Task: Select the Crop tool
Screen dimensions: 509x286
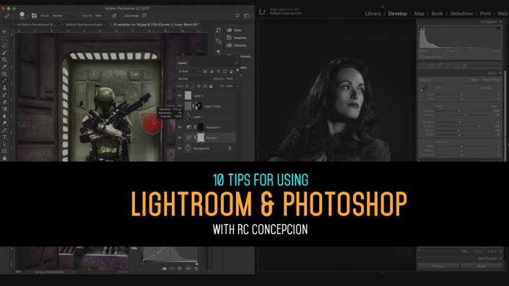Action: pyautogui.click(x=4, y=60)
